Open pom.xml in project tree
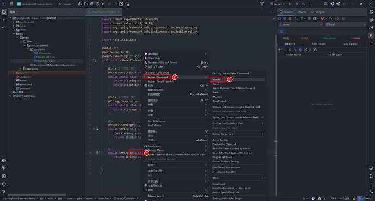375x201 pixels. (24, 89)
